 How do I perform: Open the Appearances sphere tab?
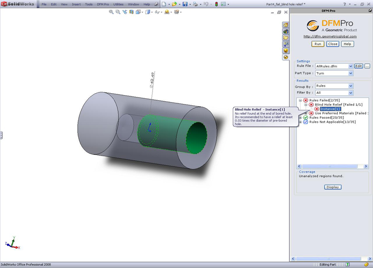286,51
